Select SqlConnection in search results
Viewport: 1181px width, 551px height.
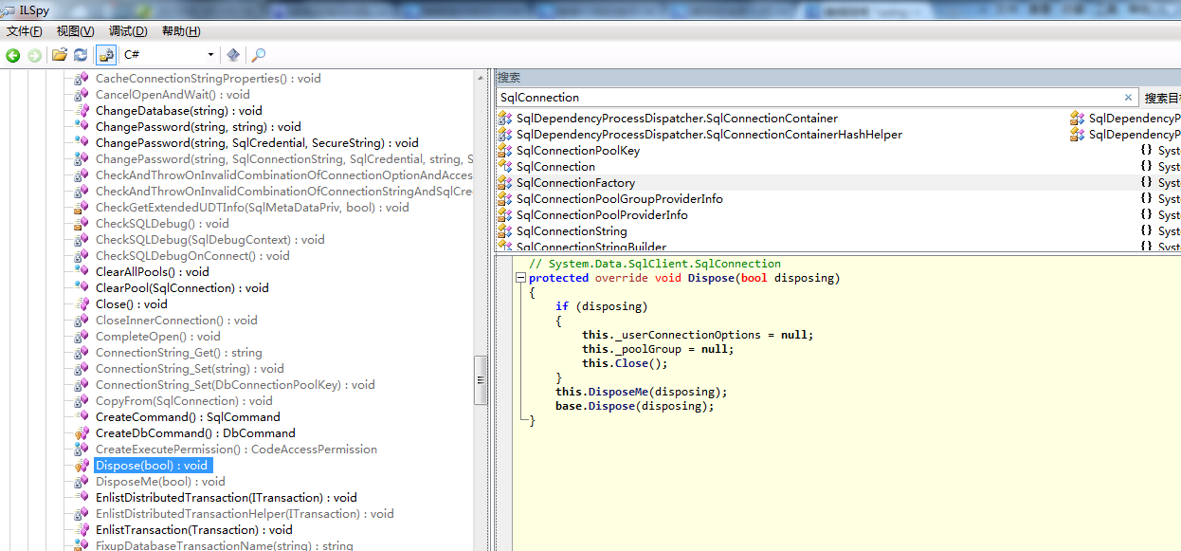[x=555, y=167]
